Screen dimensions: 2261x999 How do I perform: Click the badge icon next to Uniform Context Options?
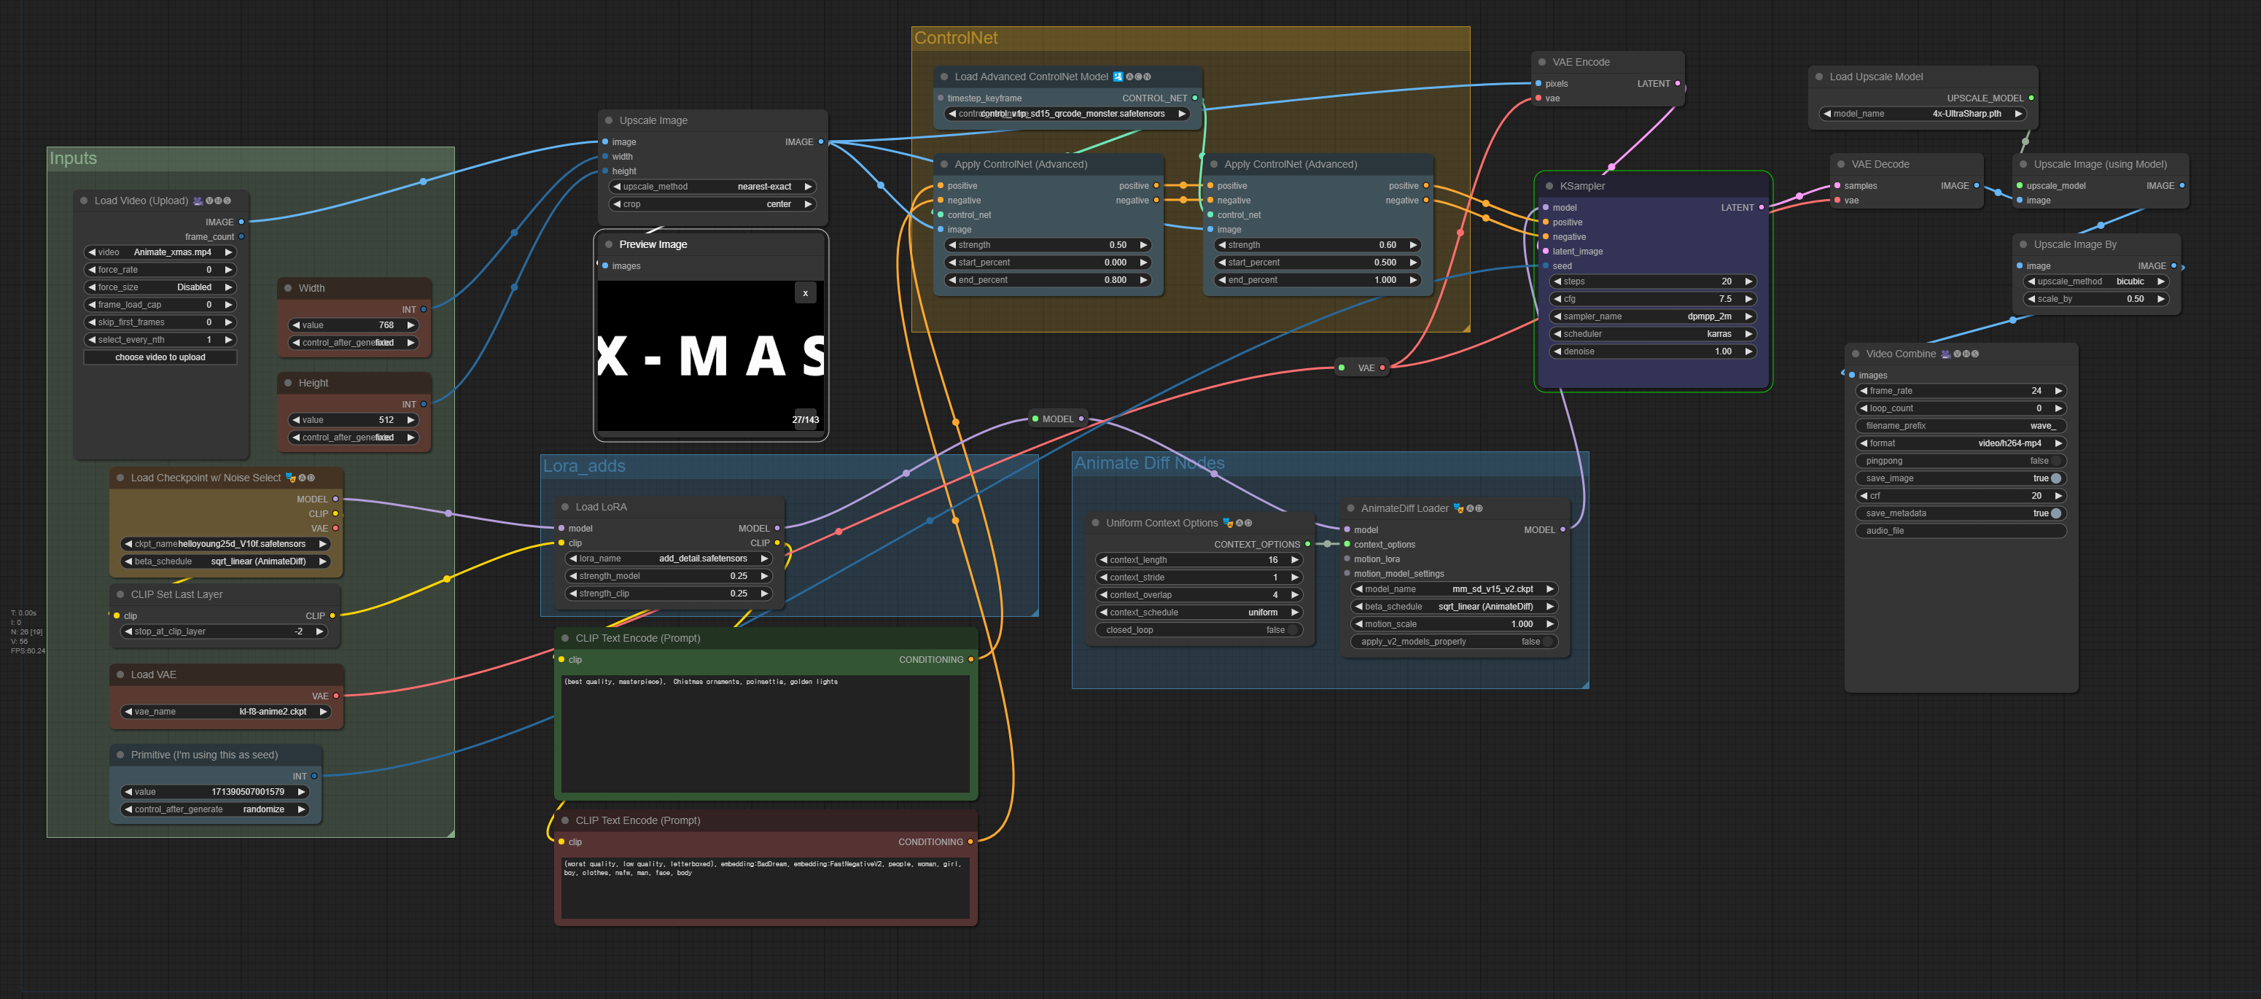tap(1228, 524)
